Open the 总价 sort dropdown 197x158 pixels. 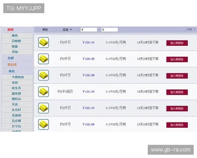coord(67,30)
